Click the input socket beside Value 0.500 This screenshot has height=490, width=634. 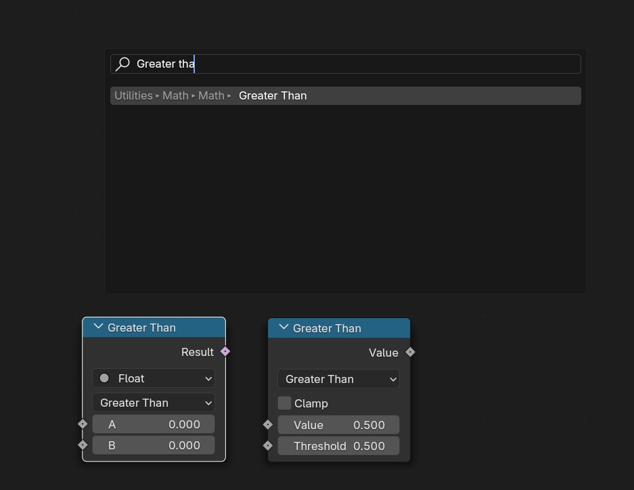[268, 424]
